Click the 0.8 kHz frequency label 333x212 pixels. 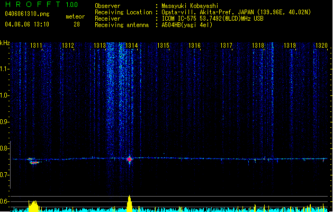click(x=4, y=148)
